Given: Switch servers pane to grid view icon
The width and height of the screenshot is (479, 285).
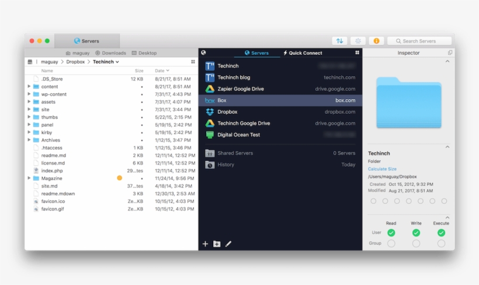Looking at the screenshot, I should coord(357,52).
